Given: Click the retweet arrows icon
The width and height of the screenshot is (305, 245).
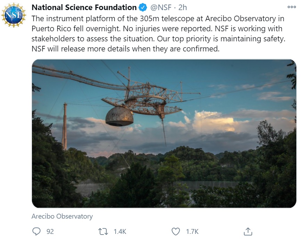Looking at the screenshot, I should [x=103, y=231].
